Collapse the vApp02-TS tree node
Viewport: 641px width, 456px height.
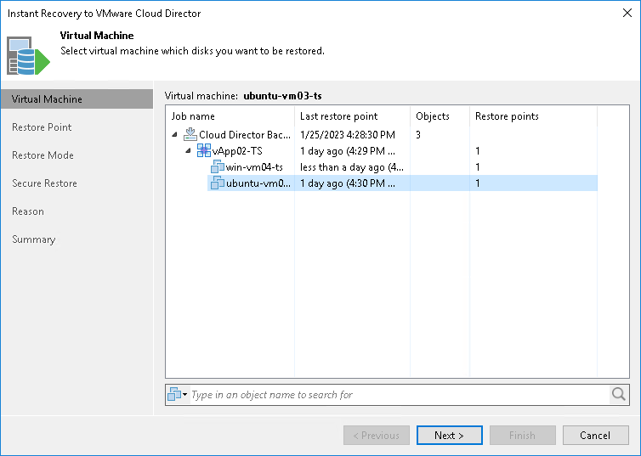(188, 150)
